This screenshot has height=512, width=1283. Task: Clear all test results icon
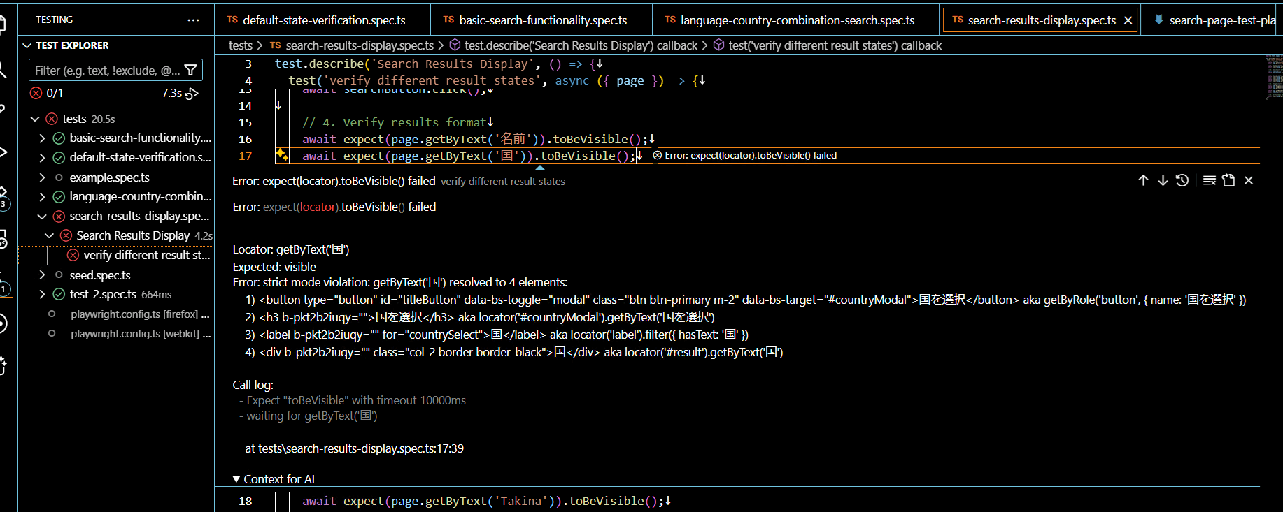click(1209, 180)
